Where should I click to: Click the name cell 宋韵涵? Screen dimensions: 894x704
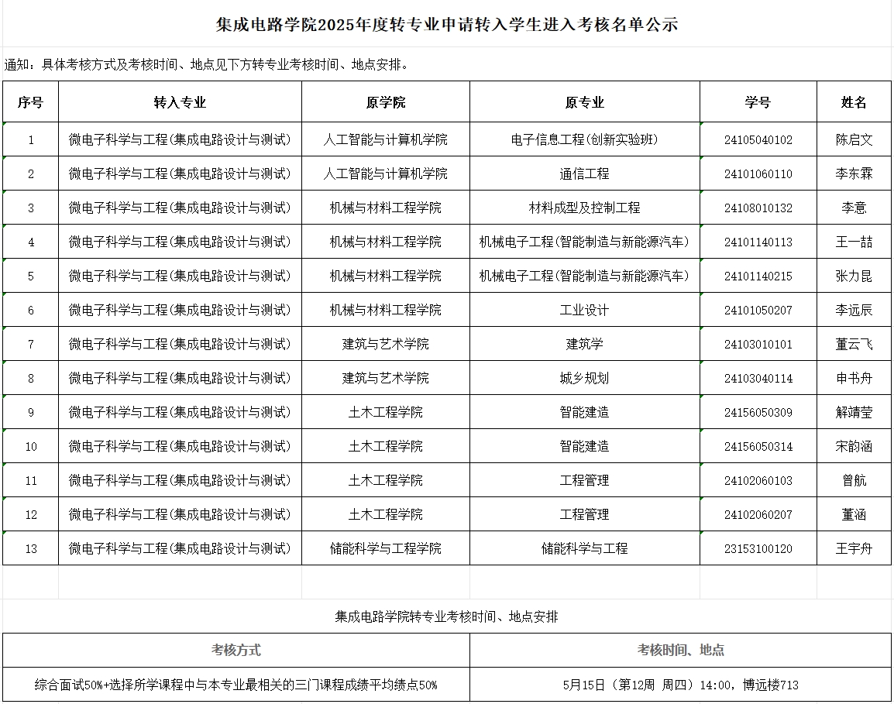854,447
